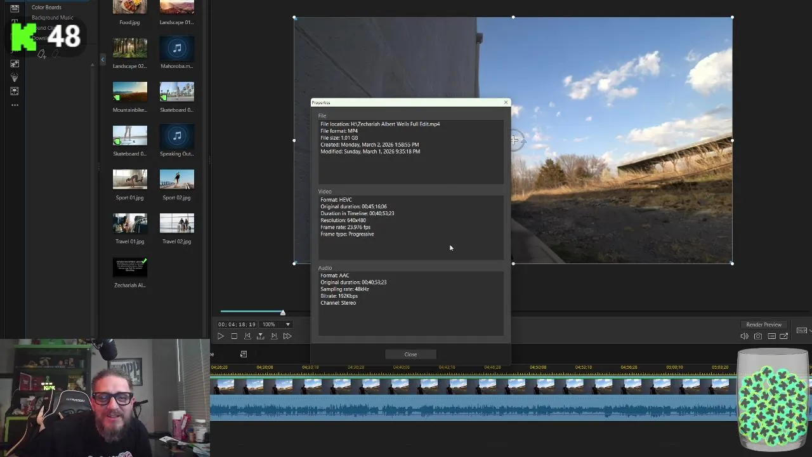Select the palm trees Skateboard video clip

click(x=177, y=92)
